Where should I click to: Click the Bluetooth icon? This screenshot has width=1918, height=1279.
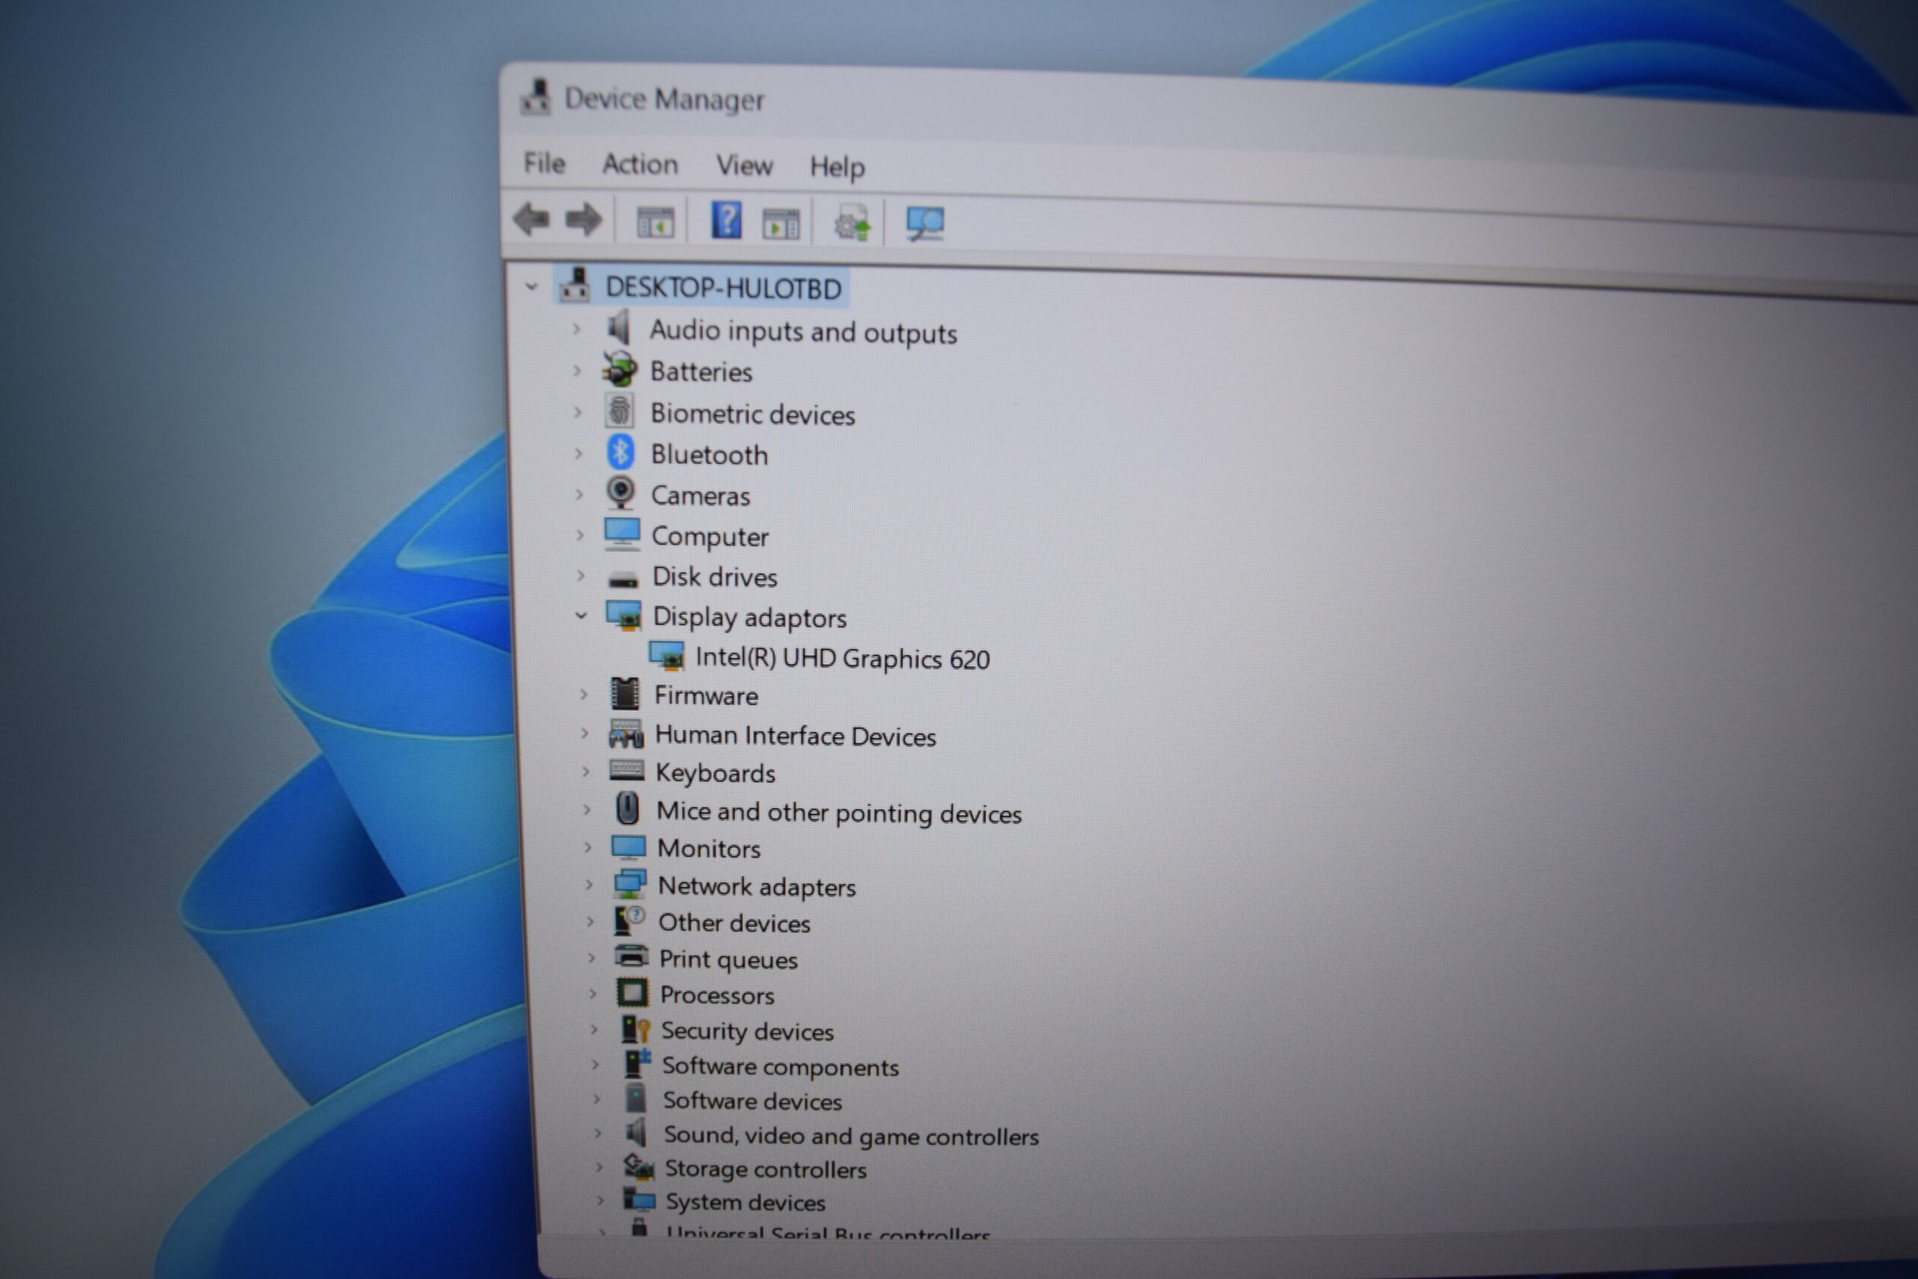click(x=620, y=452)
